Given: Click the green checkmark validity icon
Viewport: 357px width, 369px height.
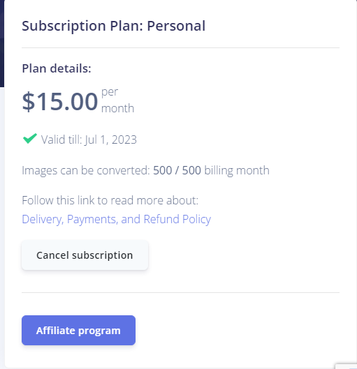Looking at the screenshot, I should (x=29, y=139).
